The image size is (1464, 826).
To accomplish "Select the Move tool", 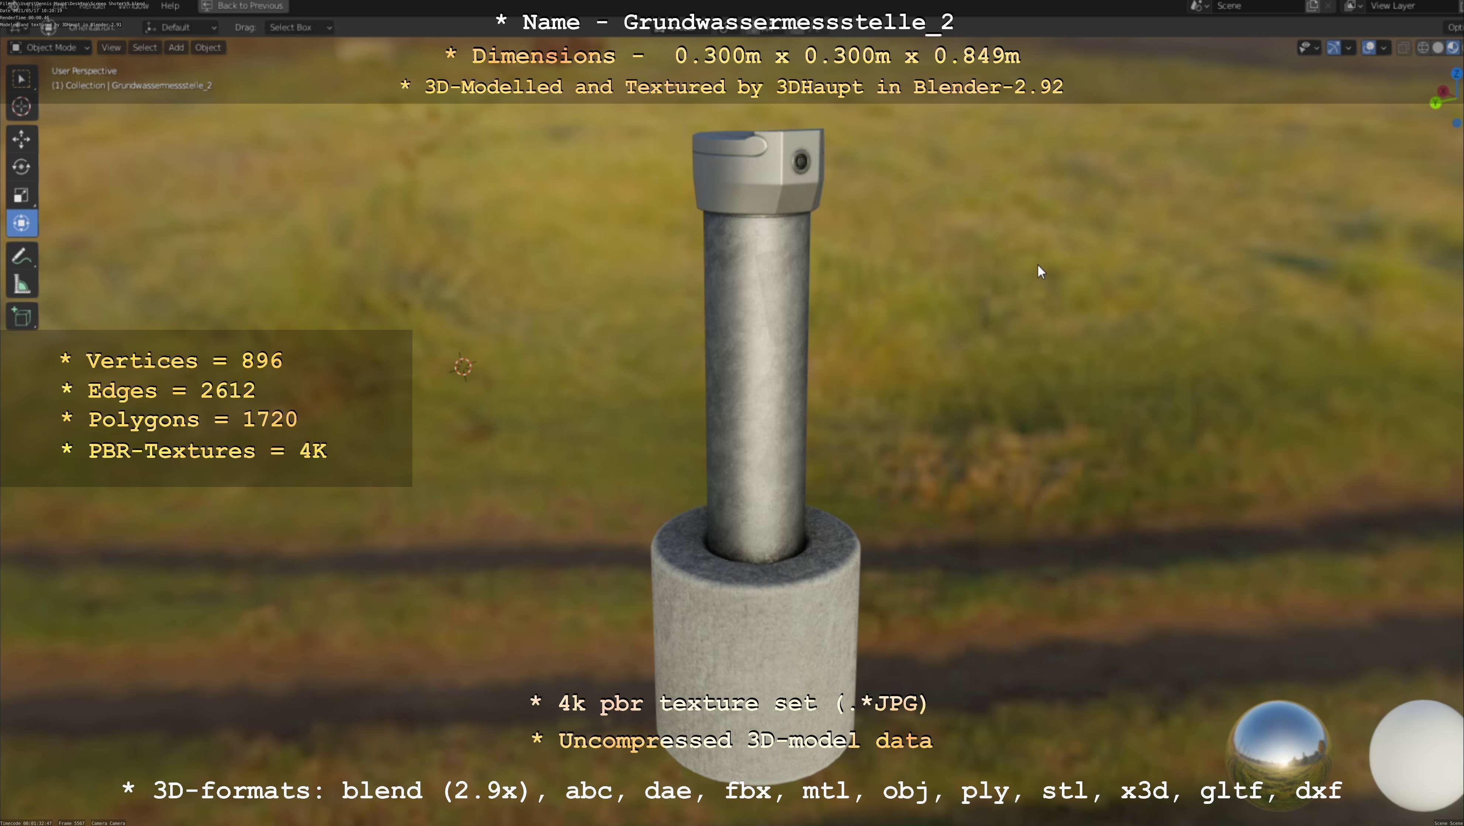I will click(21, 139).
